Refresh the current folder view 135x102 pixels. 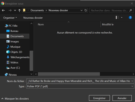[x=86, y=10]
